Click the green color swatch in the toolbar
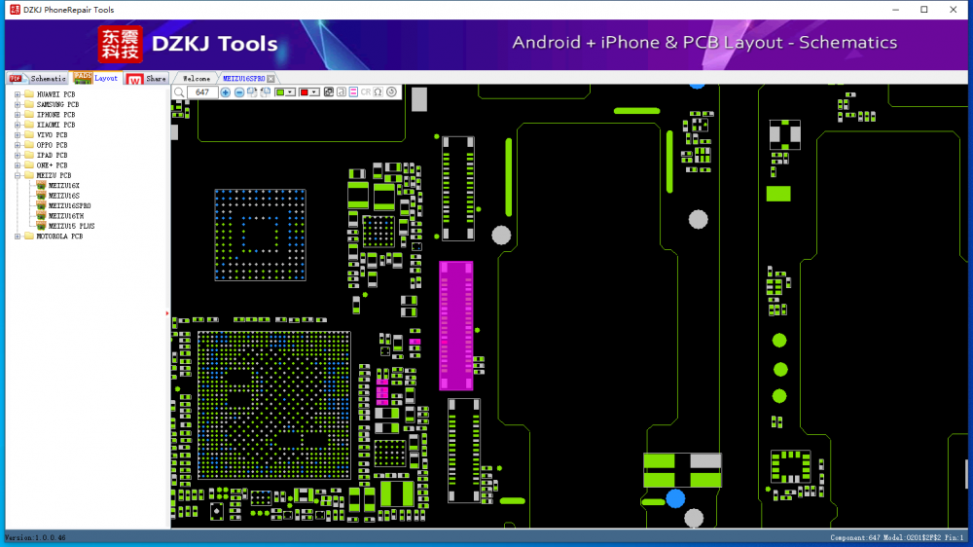The width and height of the screenshot is (973, 547). (x=280, y=92)
